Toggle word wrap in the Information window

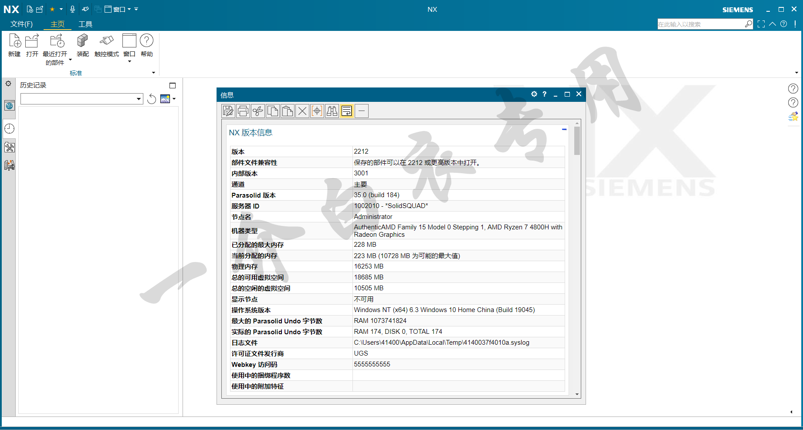[347, 111]
